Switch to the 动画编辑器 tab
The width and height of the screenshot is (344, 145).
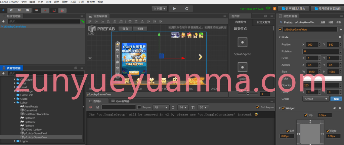[x=120, y=101]
